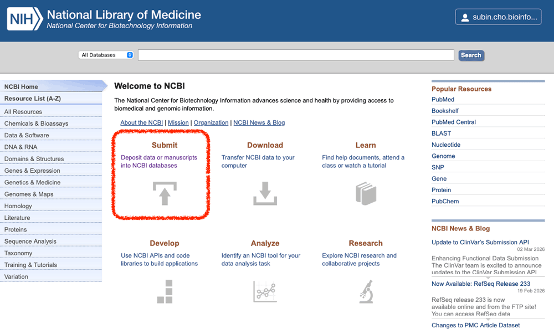The width and height of the screenshot is (554, 329).
Task: Click the Research microscope icon
Action: 366,291
